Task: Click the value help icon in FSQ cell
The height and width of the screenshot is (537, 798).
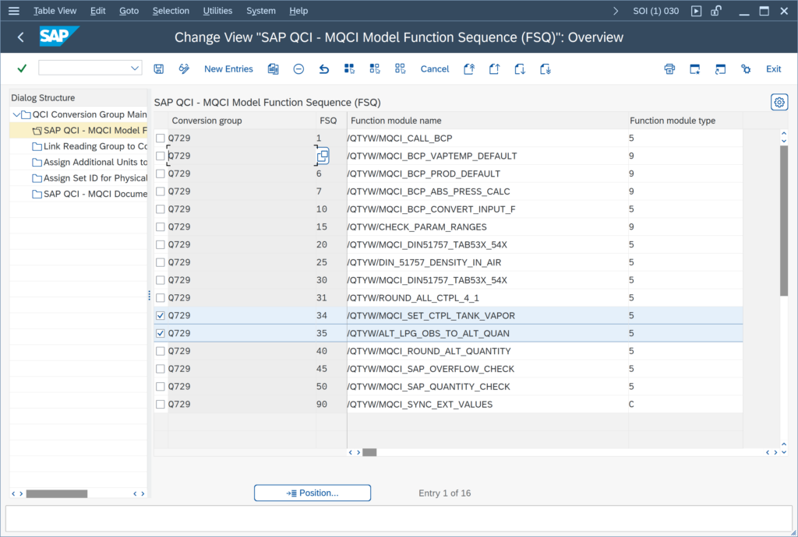Action: tap(323, 156)
